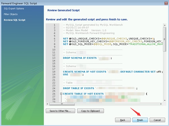Save script via Save to Other File
Screen dimensions: 169x126
(x=61, y=111)
